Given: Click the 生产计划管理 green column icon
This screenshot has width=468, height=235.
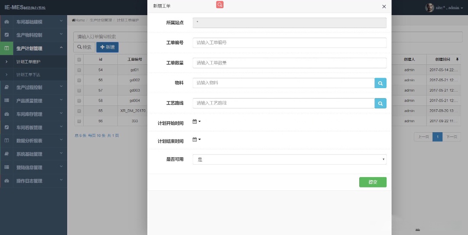Looking at the screenshot, I should pyautogui.click(x=6, y=48).
